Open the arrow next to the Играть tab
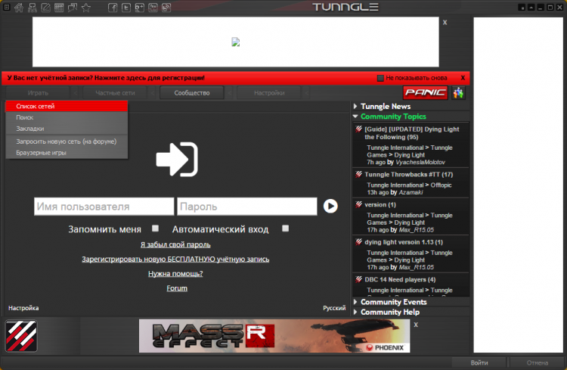Image resolution: width=567 pixels, height=370 pixels. coord(75,93)
